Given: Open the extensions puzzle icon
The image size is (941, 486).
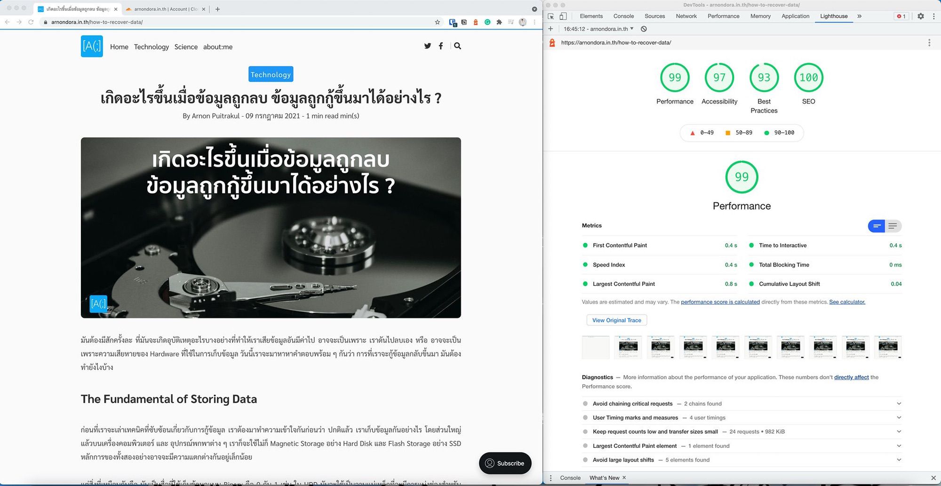Looking at the screenshot, I should tap(499, 22).
